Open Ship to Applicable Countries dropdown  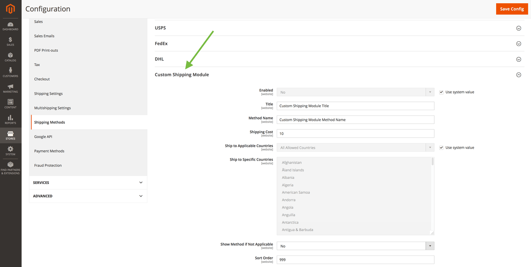coord(356,147)
